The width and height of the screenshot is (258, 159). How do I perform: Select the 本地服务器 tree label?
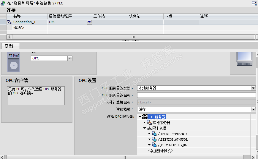[161, 122]
